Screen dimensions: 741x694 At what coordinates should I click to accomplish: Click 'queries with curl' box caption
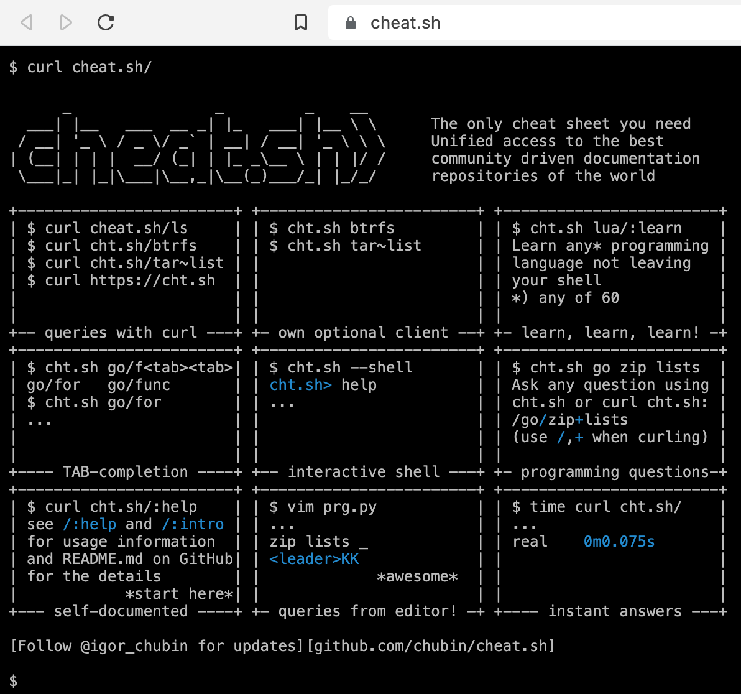pos(121,333)
